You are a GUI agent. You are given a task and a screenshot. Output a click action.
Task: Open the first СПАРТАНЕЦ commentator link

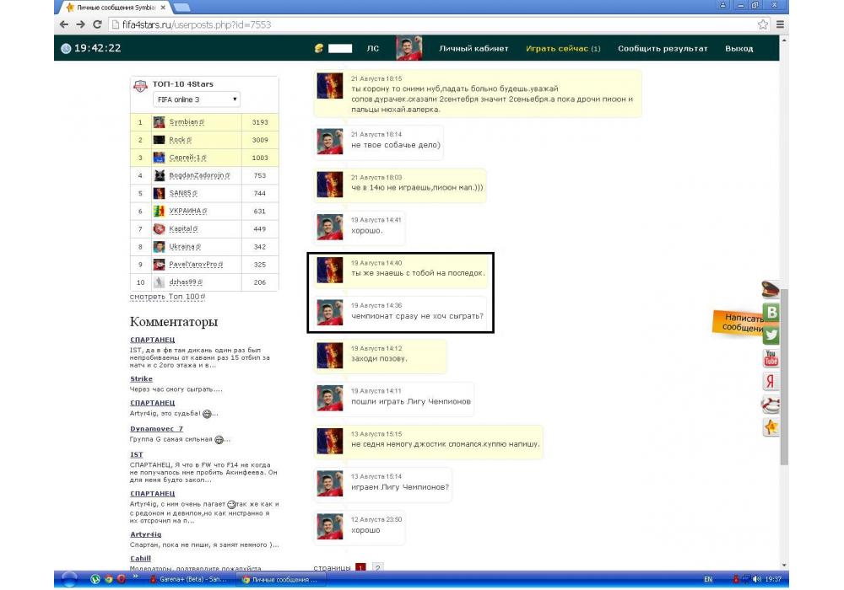tap(152, 340)
